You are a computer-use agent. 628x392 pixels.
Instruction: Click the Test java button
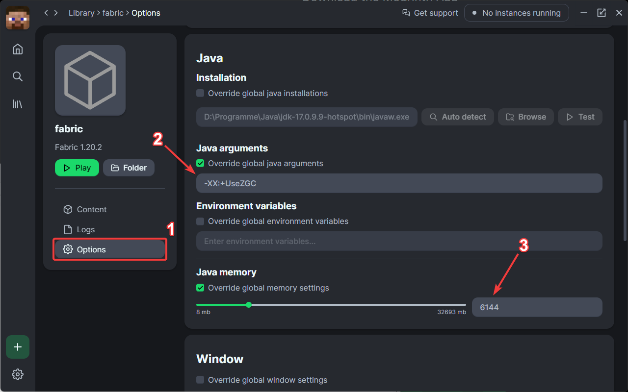[580, 117]
